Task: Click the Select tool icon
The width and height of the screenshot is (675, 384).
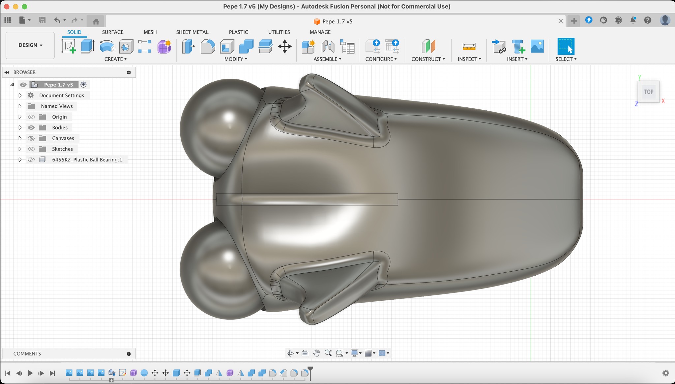Action: (x=566, y=46)
